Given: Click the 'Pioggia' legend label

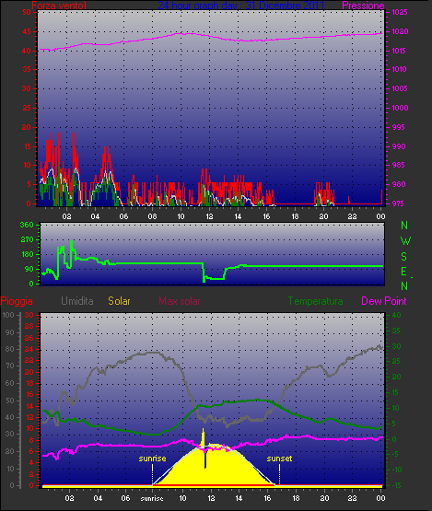Looking at the screenshot, I should [17, 301].
